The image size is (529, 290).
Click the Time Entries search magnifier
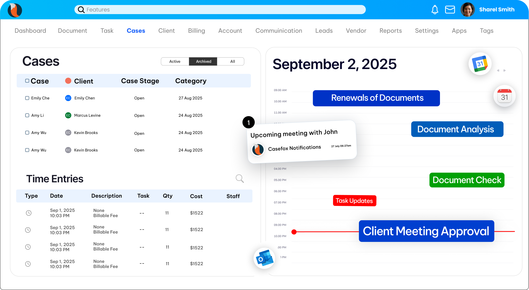(240, 179)
